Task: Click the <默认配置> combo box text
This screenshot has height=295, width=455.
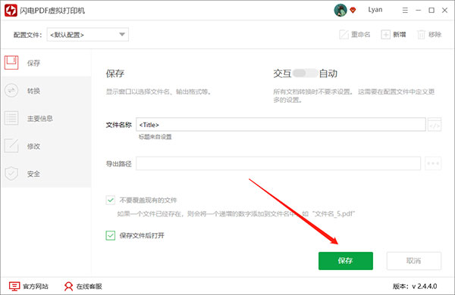Action: 67,35
